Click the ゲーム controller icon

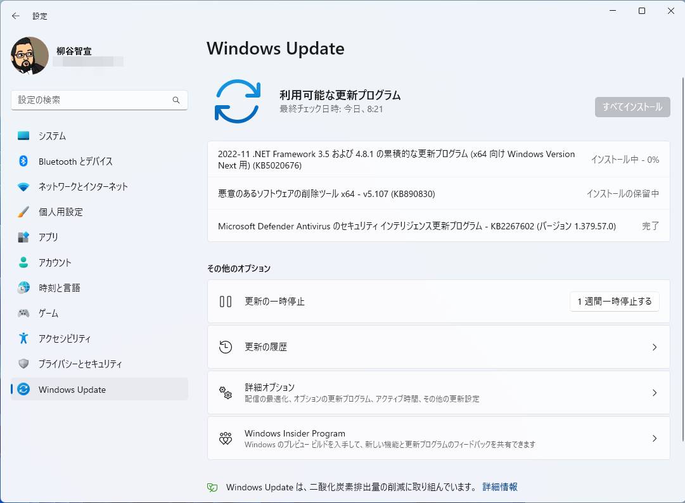[23, 312]
